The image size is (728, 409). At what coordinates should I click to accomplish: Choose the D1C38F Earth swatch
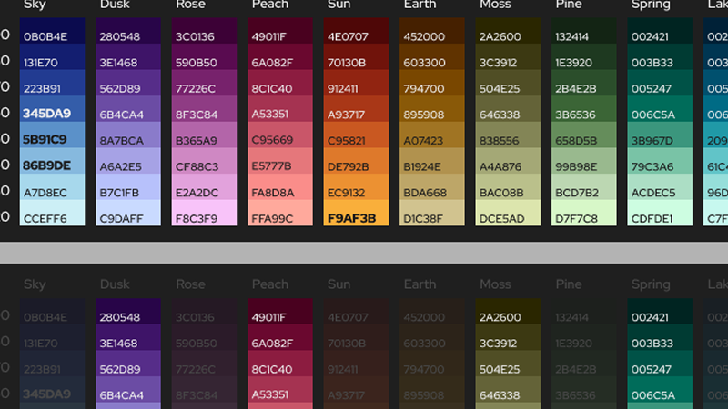pos(431,213)
